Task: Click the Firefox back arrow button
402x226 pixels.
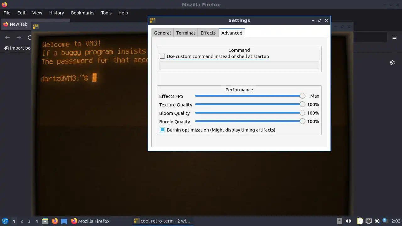Action: click(8, 38)
